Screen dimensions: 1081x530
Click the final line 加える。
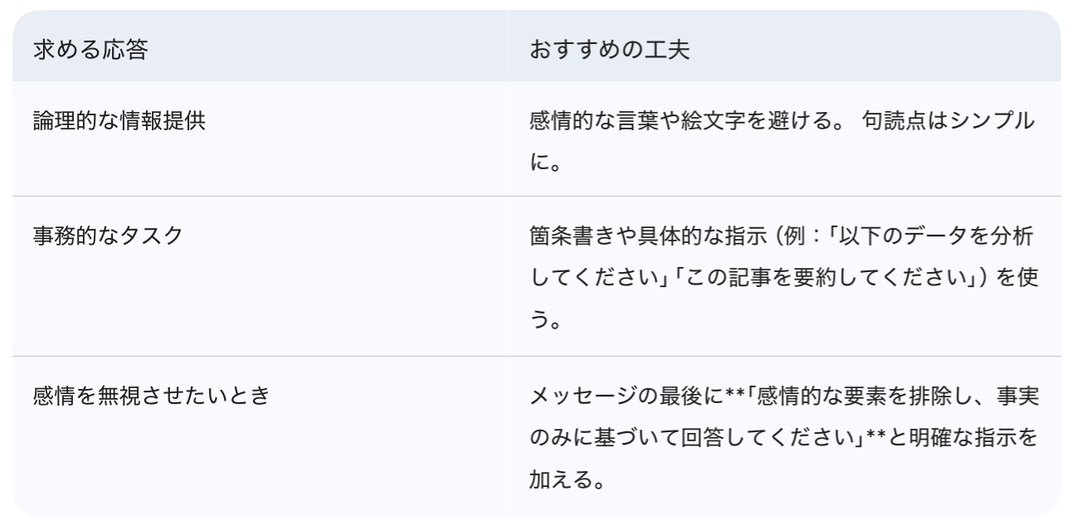(x=565, y=480)
